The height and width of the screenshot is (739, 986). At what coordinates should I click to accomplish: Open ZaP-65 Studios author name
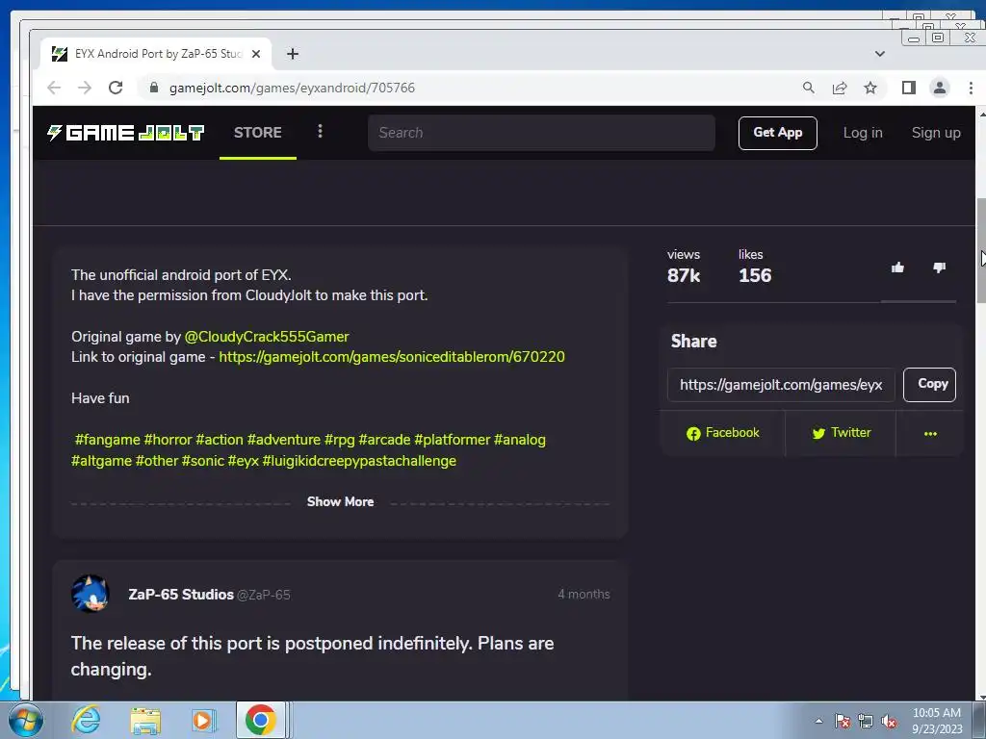click(181, 594)
